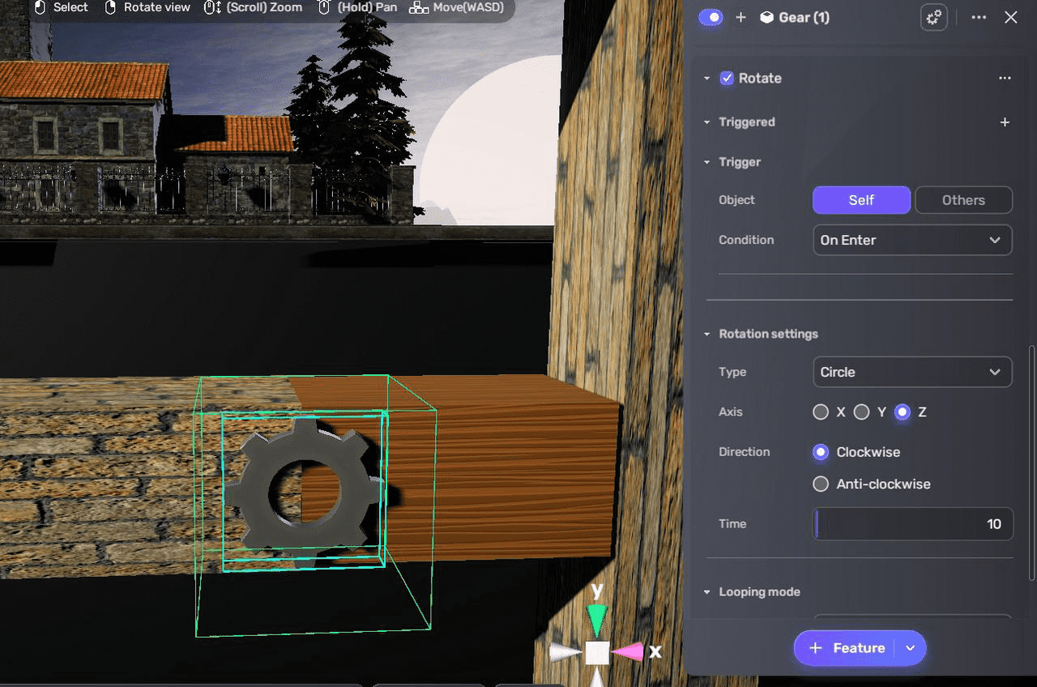Open the Rotate section options menu
Viewport: 1037px width, 687px height.
1005,79
